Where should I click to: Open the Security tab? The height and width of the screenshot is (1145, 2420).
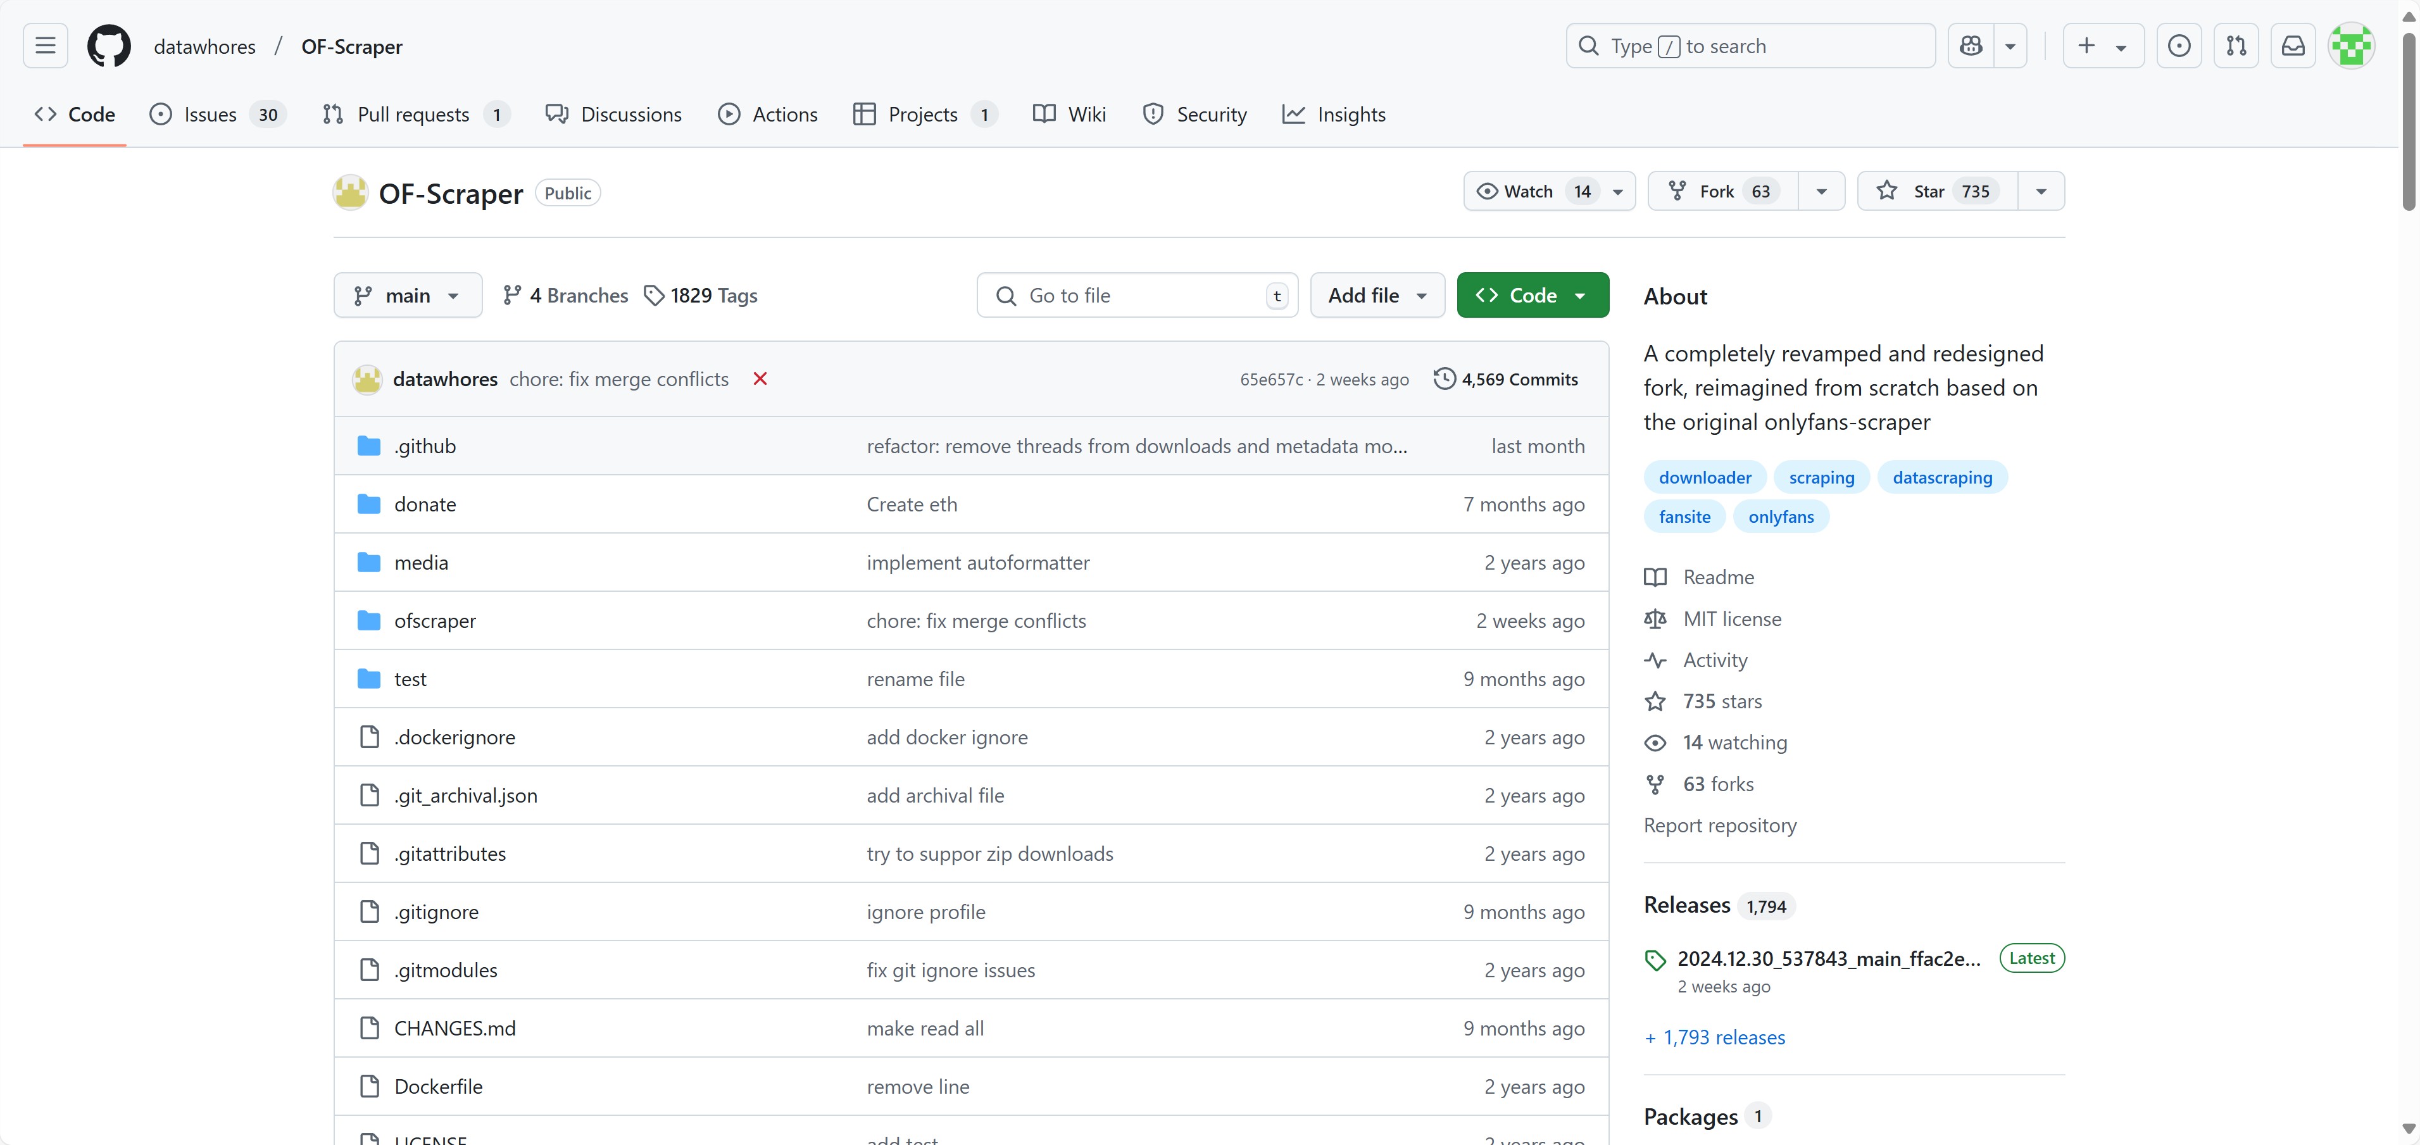[x=1194, y=115]
